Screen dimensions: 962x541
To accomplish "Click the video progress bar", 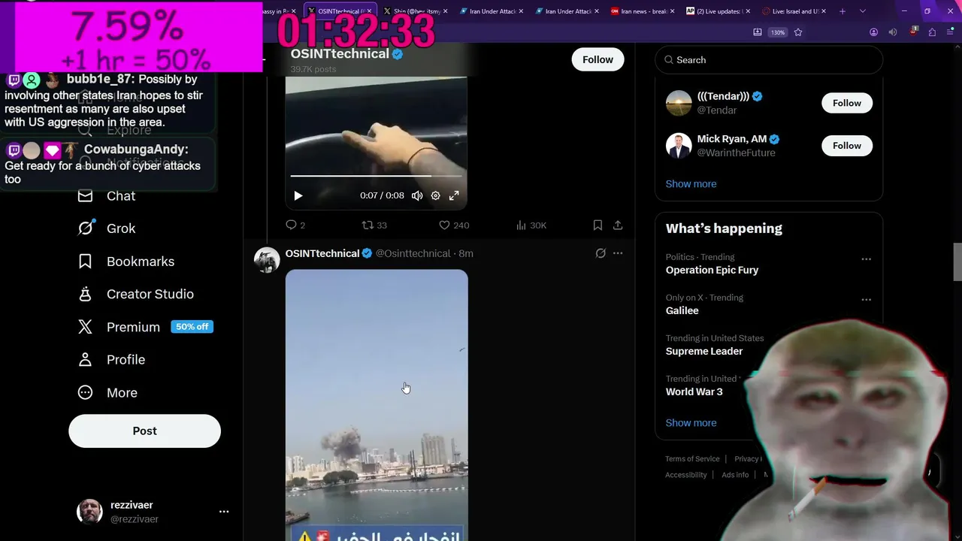I will pyautogui.click(x=376, y=176).
